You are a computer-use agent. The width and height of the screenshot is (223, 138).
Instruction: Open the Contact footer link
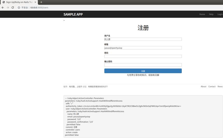[x=212, y=86]
